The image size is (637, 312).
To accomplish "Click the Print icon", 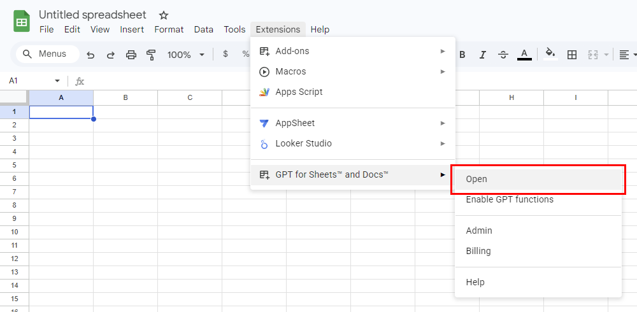I will pyautogui.click(x=131, y=55).
